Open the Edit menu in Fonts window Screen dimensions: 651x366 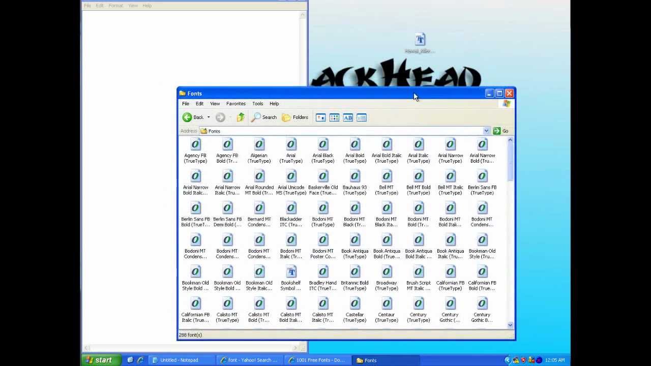pos(200,104)
